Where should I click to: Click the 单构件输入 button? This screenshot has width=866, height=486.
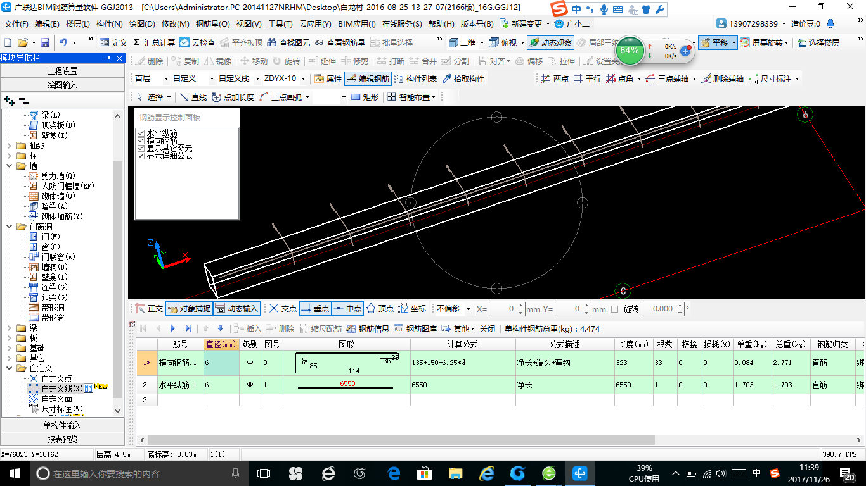tap(62, 425)
